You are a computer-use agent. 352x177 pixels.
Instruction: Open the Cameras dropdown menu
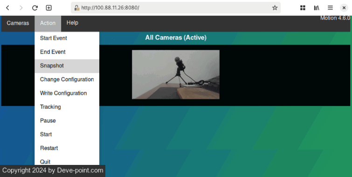pos(18,23)
